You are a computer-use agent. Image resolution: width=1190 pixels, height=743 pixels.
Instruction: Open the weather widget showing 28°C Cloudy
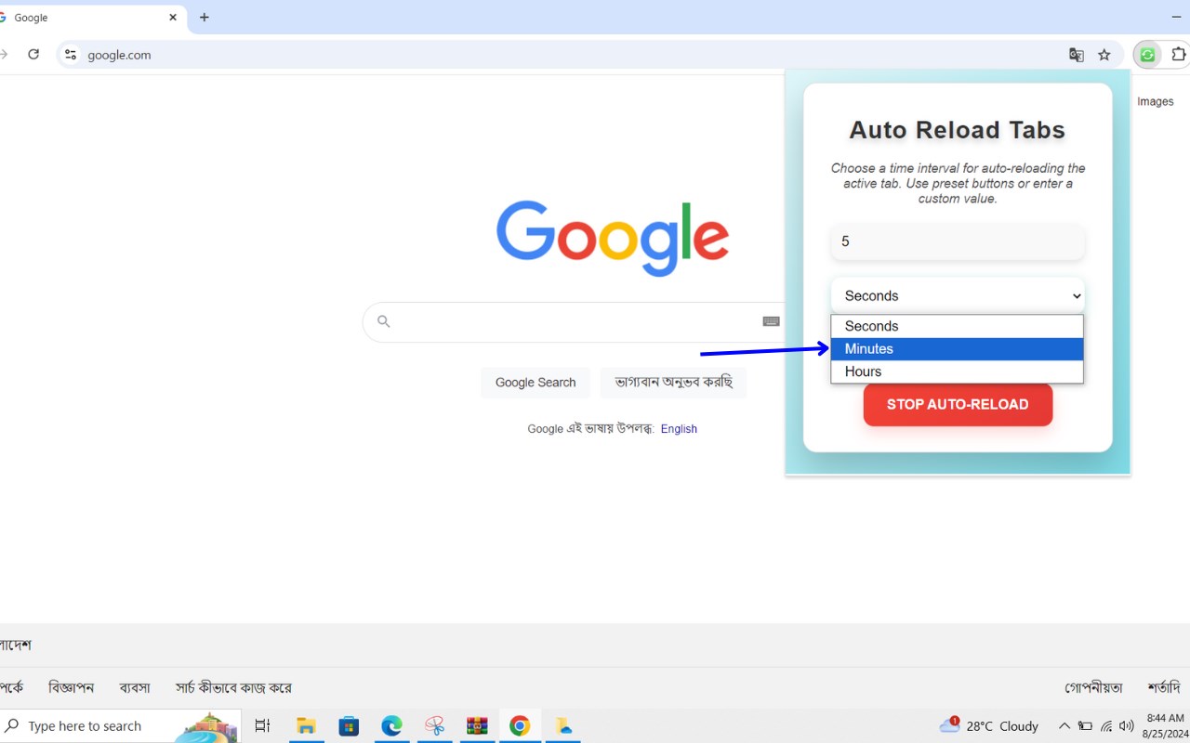tap(989, 726)
